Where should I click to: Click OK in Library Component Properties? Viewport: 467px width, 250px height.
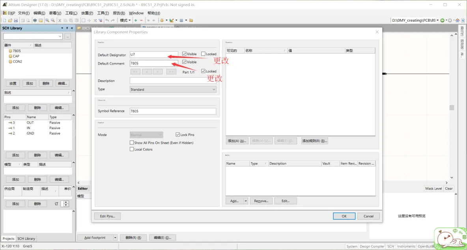tap(344, 216)
